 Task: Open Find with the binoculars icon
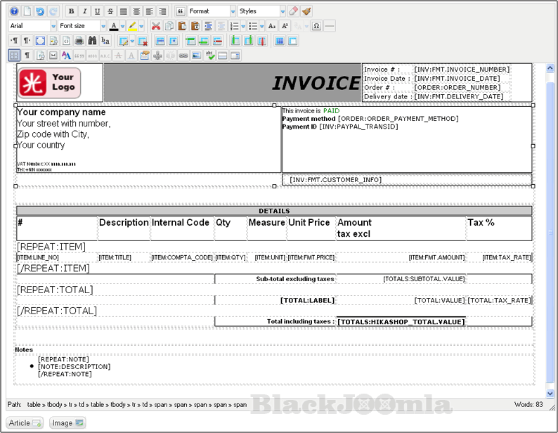(x=92, y=41)
